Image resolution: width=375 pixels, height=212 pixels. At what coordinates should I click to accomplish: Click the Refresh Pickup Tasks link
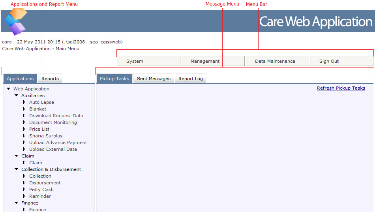(341, 88)
